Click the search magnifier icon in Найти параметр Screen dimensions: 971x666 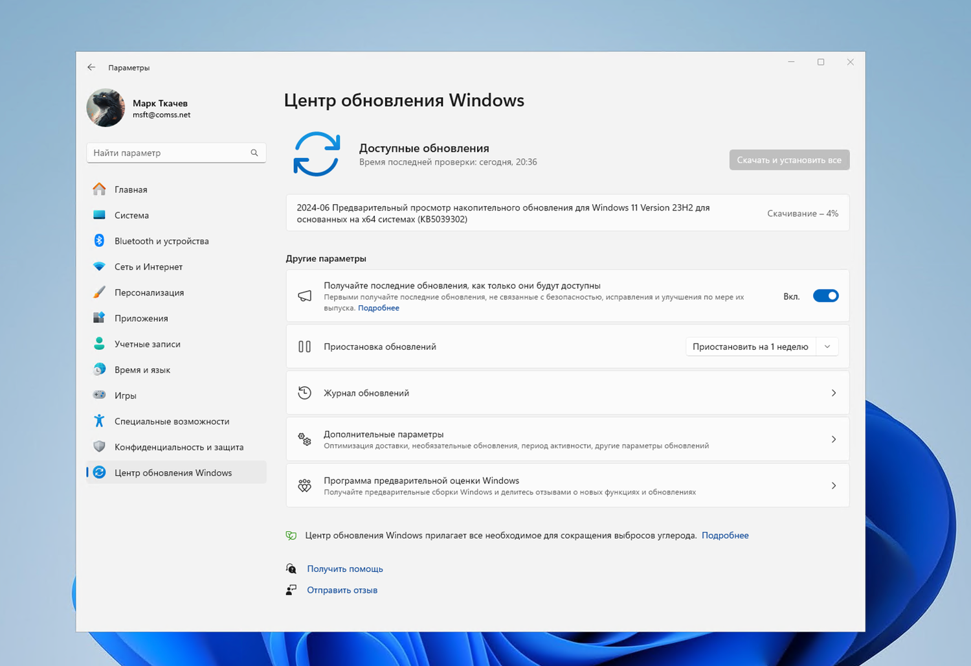(254, 153)
